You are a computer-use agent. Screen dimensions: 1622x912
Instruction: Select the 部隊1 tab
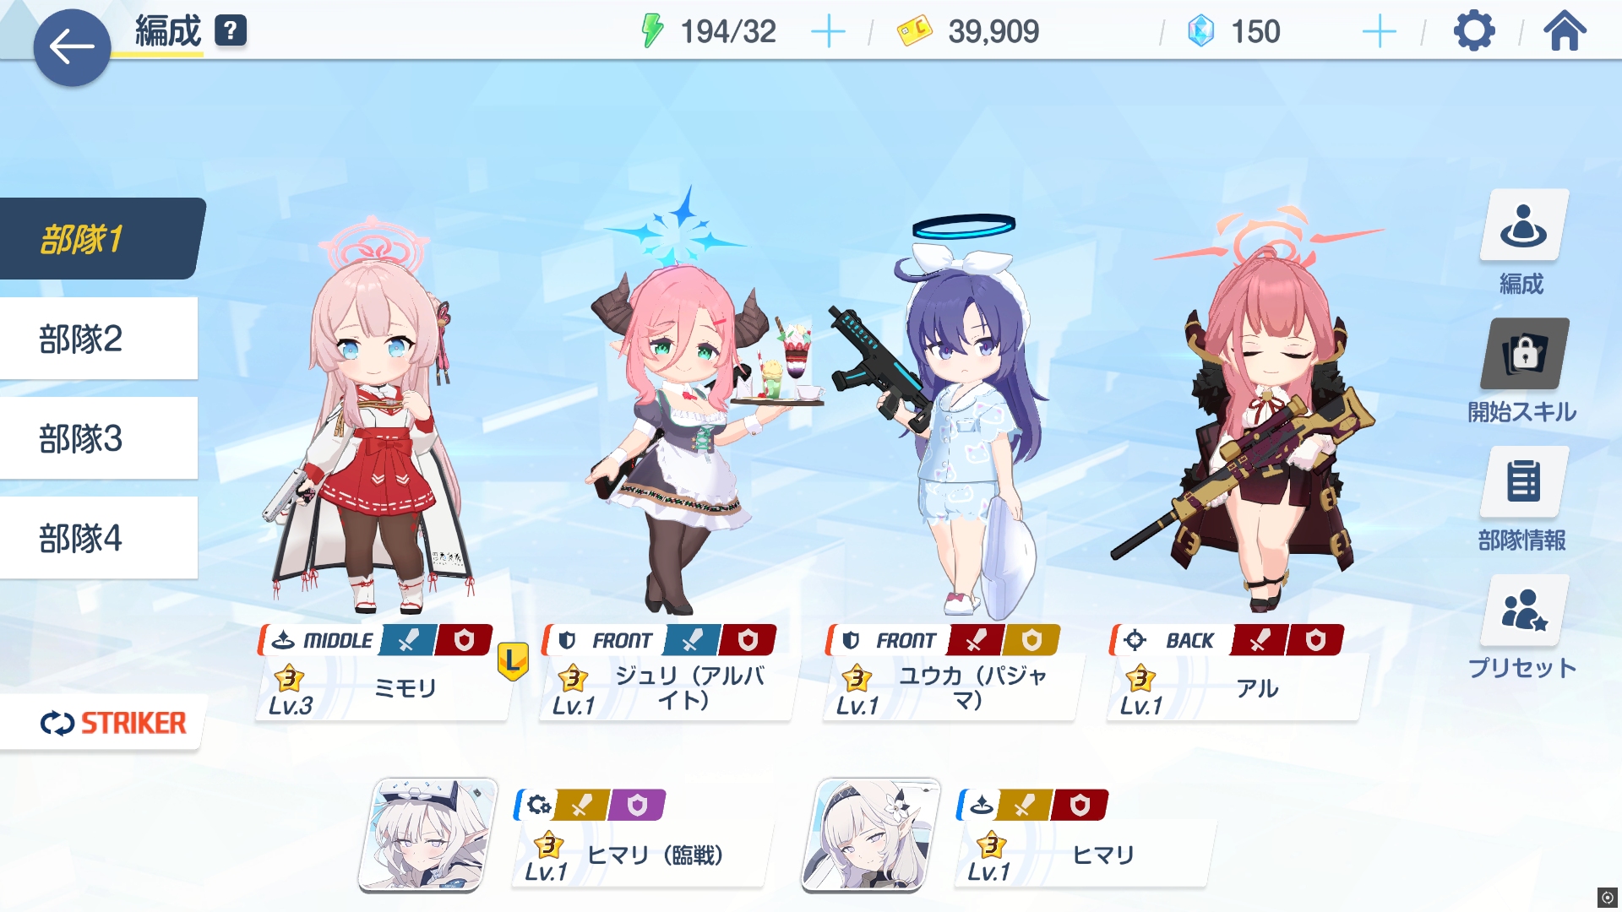pos(101,239)
